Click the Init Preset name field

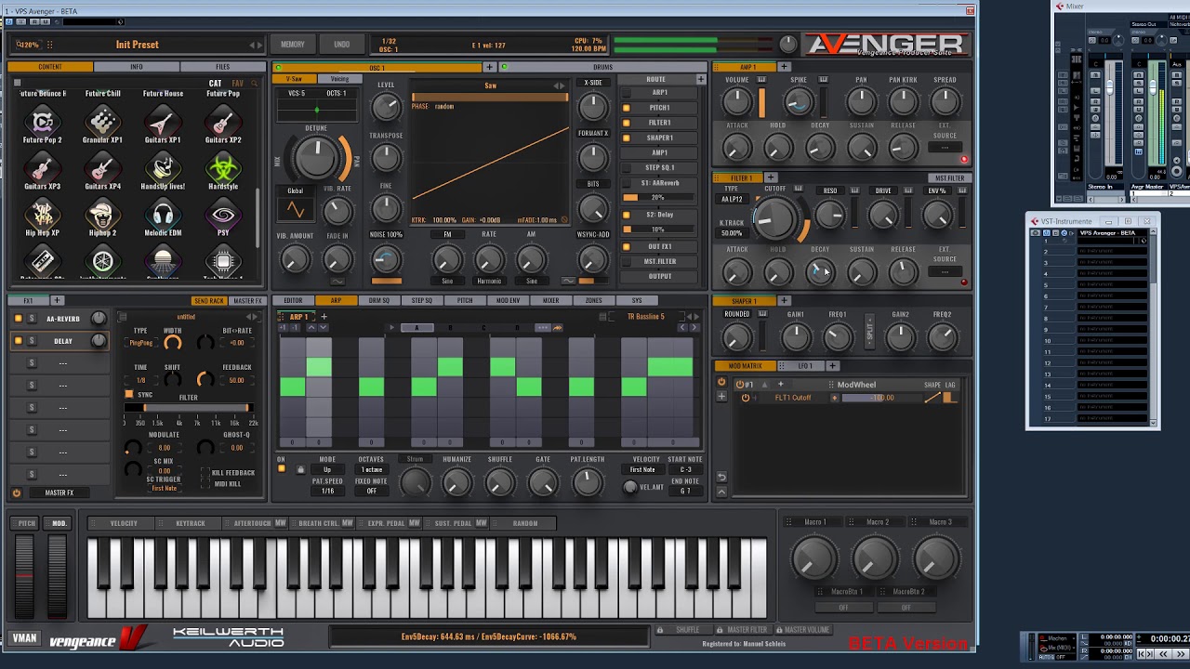[x=137, y=45]
